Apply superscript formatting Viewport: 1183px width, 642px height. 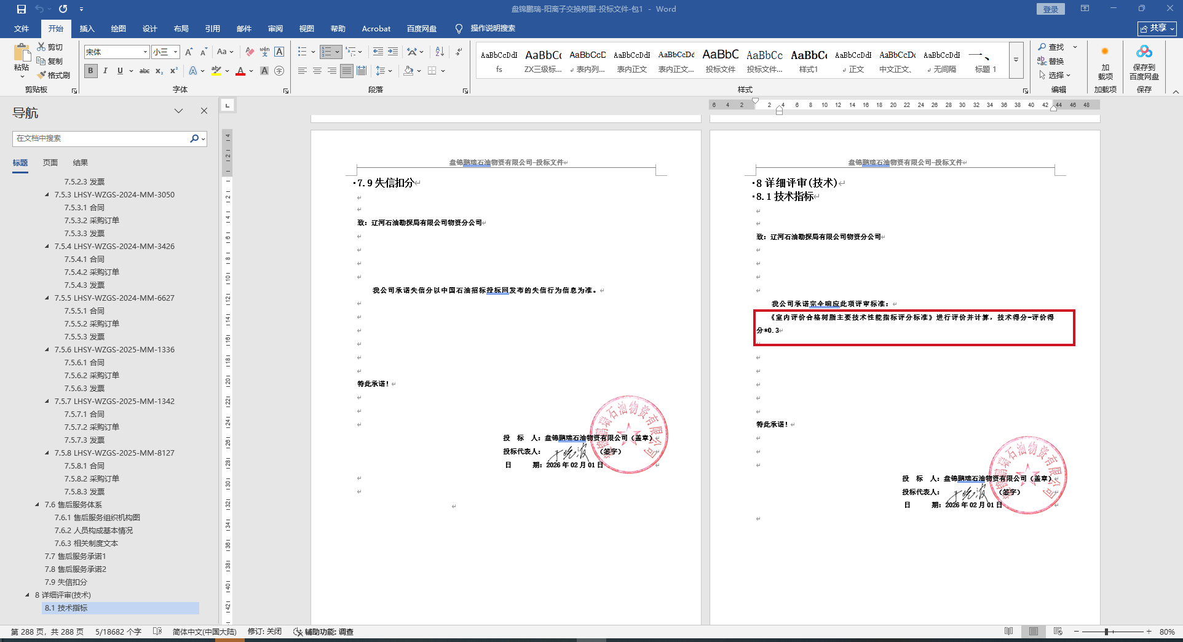(174, 71)
